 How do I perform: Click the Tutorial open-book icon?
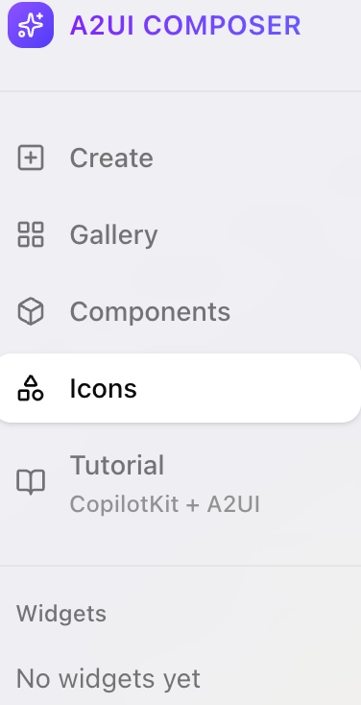click(x=31, y=482)
